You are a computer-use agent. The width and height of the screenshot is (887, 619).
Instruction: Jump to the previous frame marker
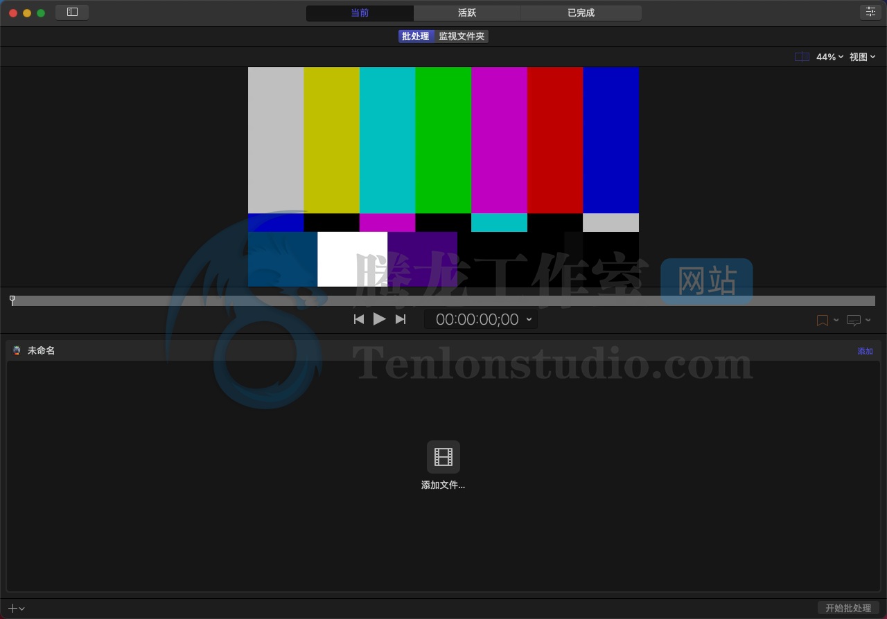(358, 319)
